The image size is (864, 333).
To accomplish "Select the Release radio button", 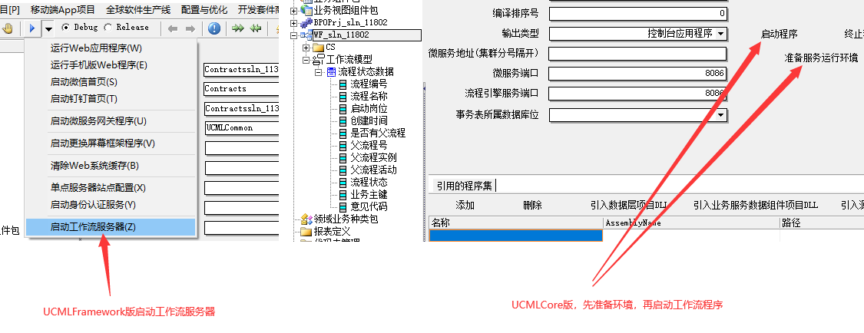I will click(108, 27).
